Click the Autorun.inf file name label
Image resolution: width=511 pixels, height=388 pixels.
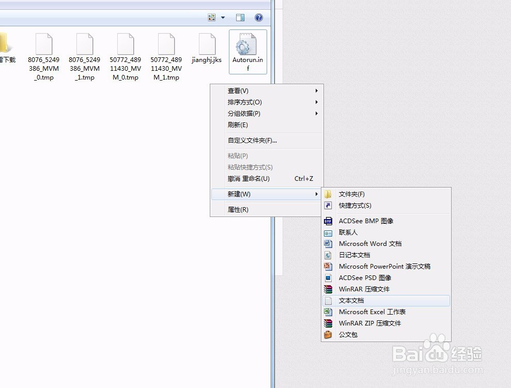pos(247,64)
